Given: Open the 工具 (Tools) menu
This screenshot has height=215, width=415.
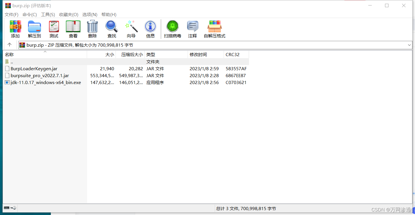Looking at the screenshot, I should pos(48,14).
